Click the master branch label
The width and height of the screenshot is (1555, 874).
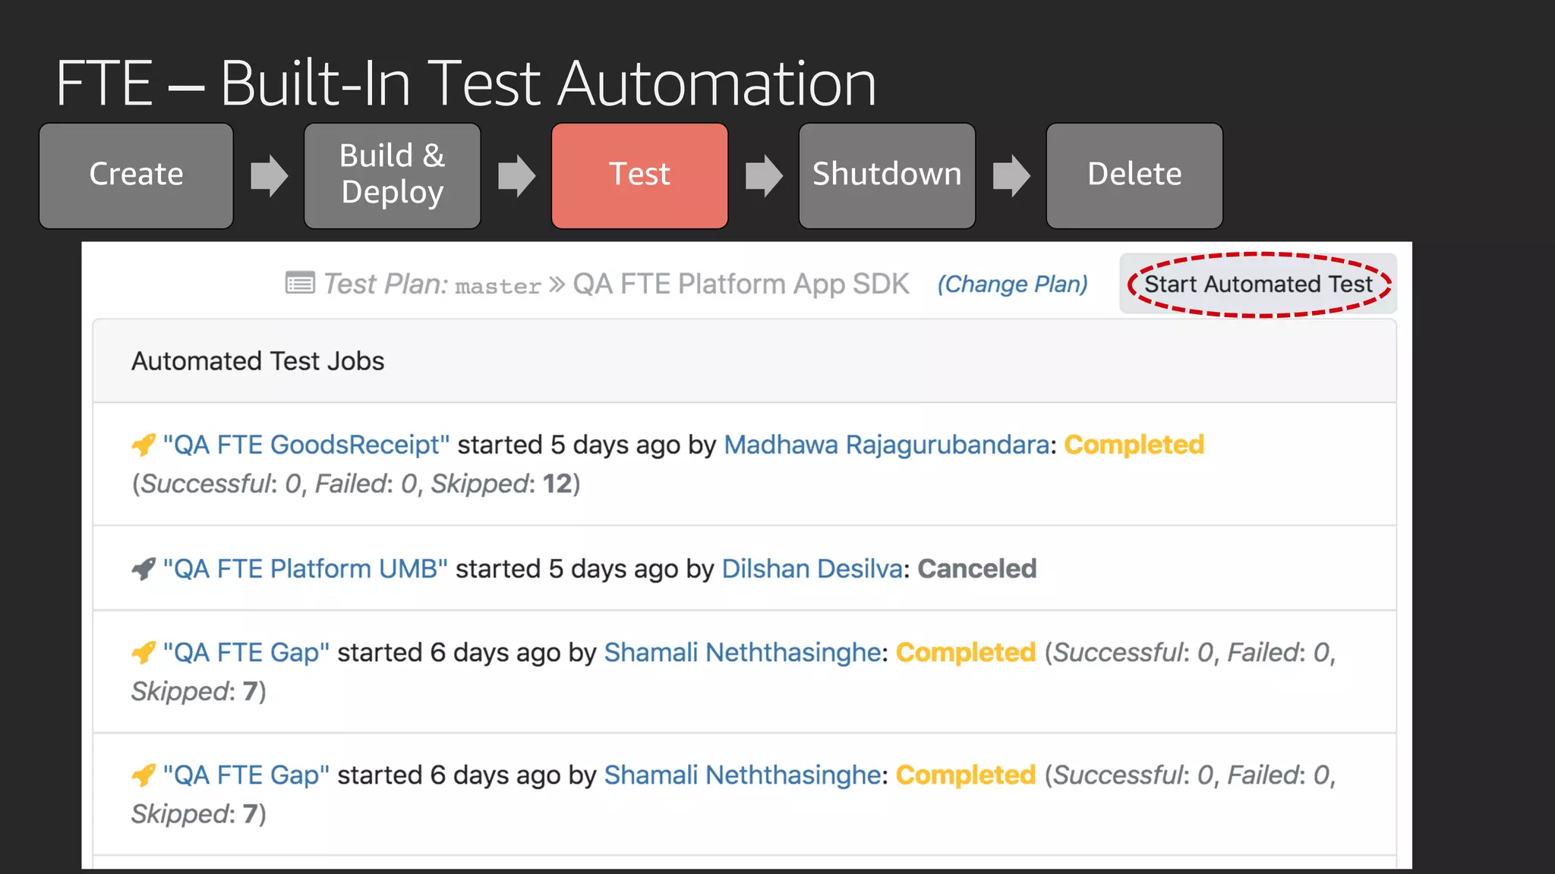click(498, 286)
